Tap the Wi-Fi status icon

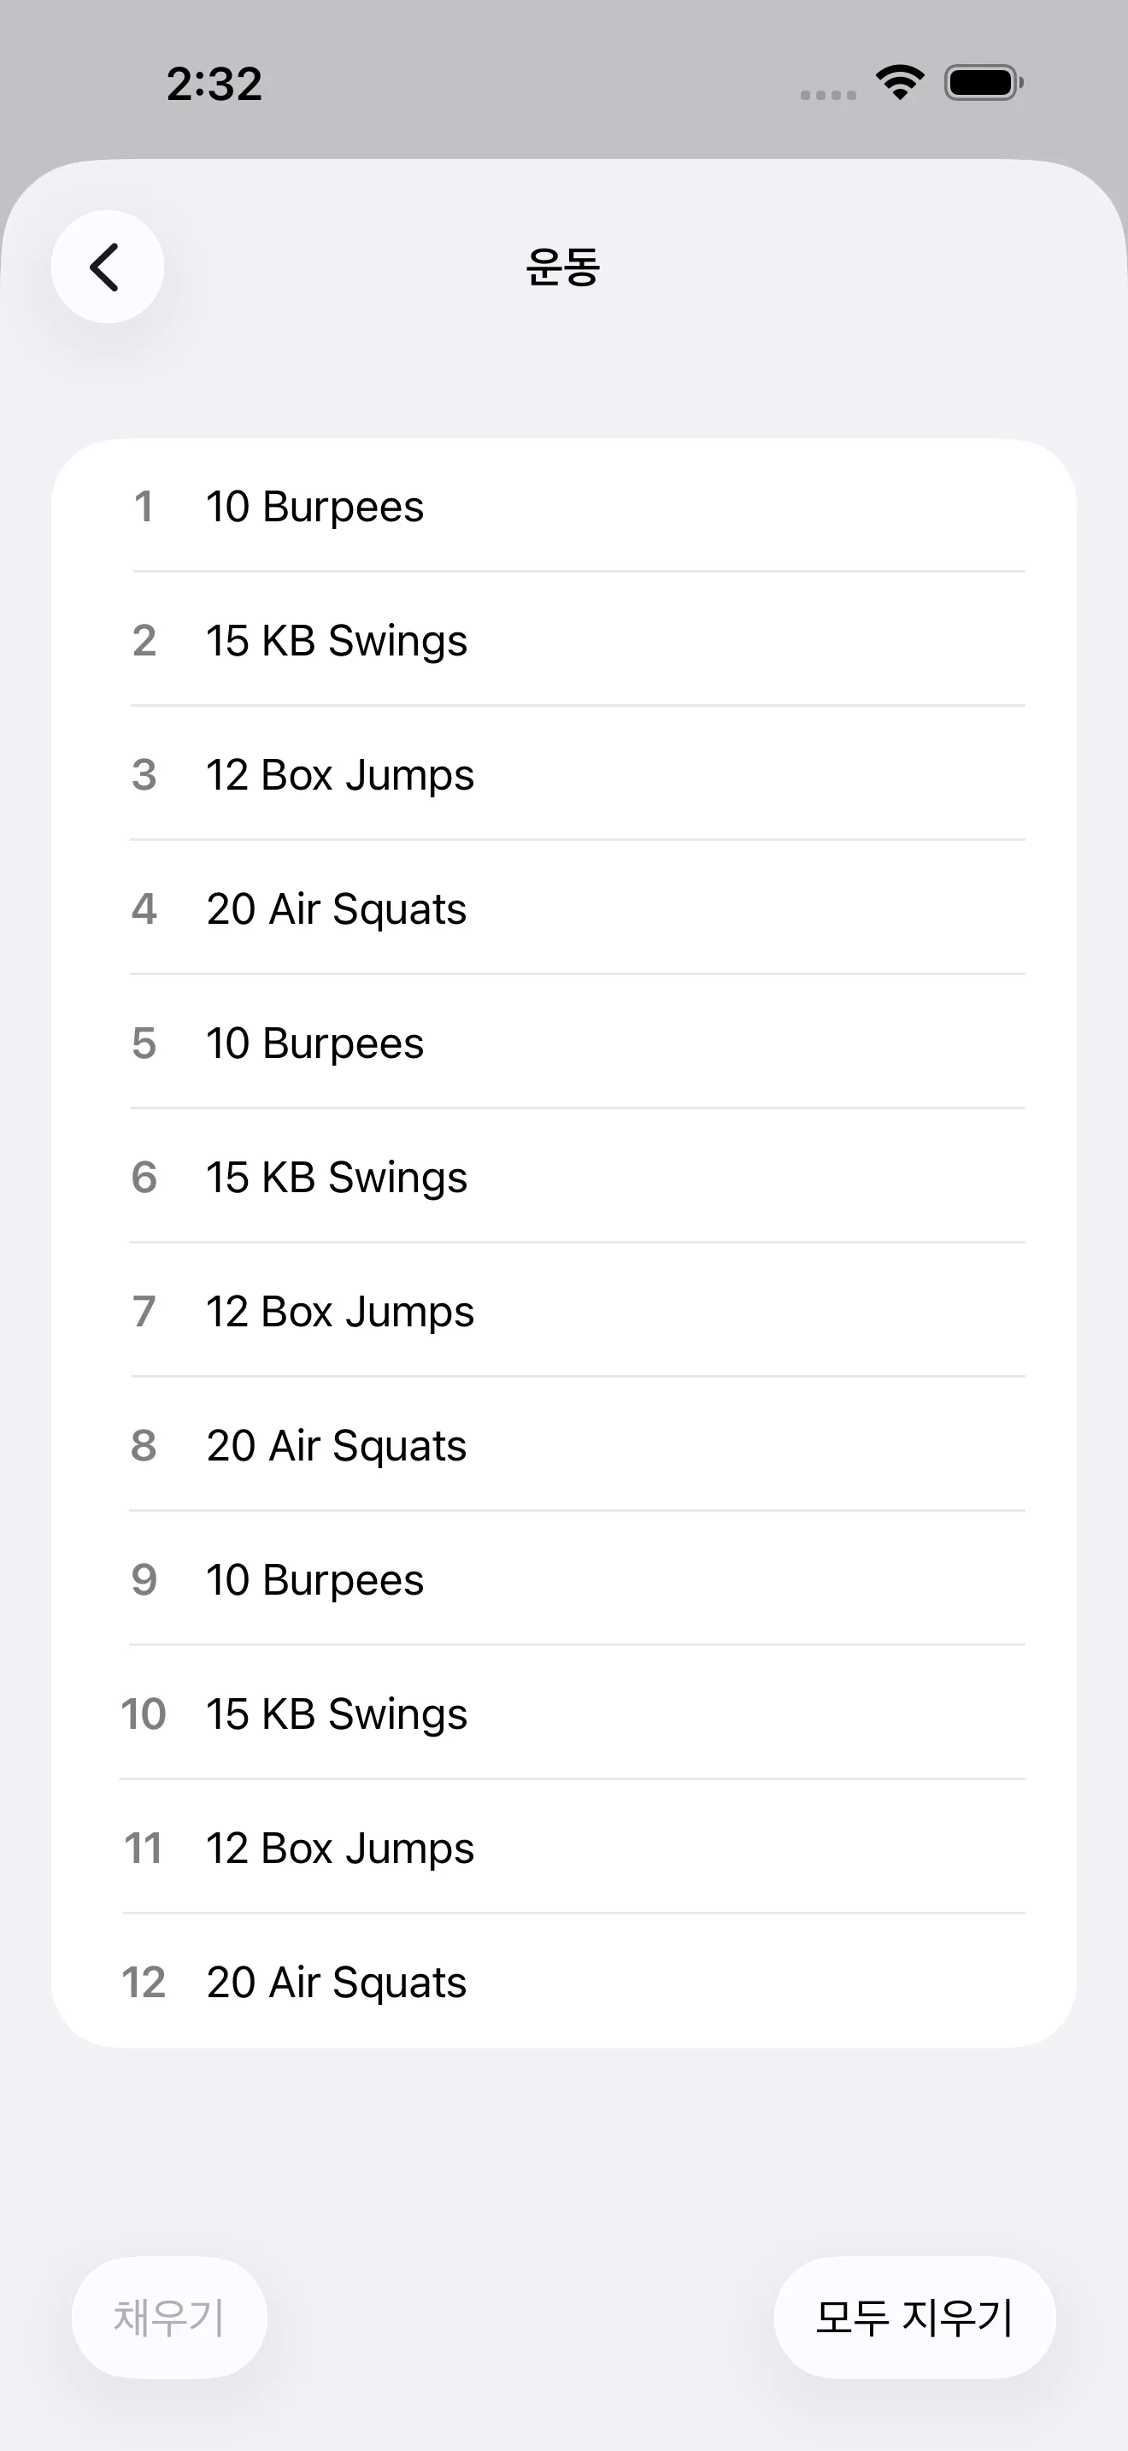tap(900, 83)
